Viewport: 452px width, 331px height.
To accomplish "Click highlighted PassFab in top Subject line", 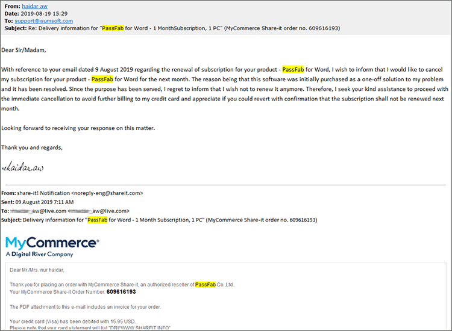I will (x=113, y=28).
